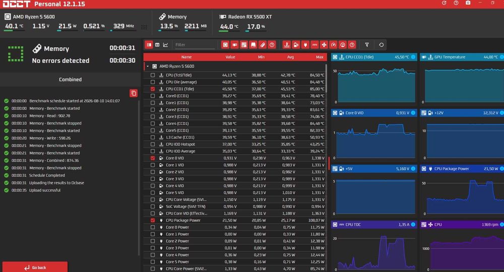Screen dimensions: 504x272
Task: Check the Core 5 Power checkbox
Action: [153, 262]
